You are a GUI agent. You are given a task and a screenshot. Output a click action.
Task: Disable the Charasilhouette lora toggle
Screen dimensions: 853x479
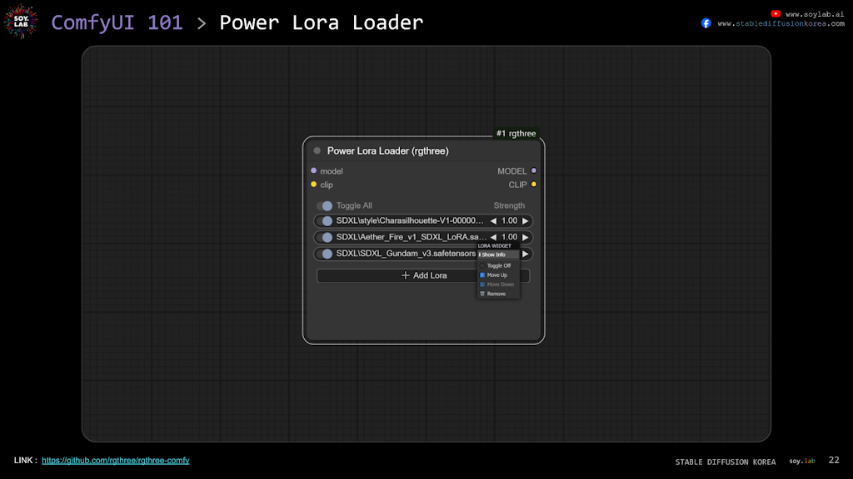(325, 221)
